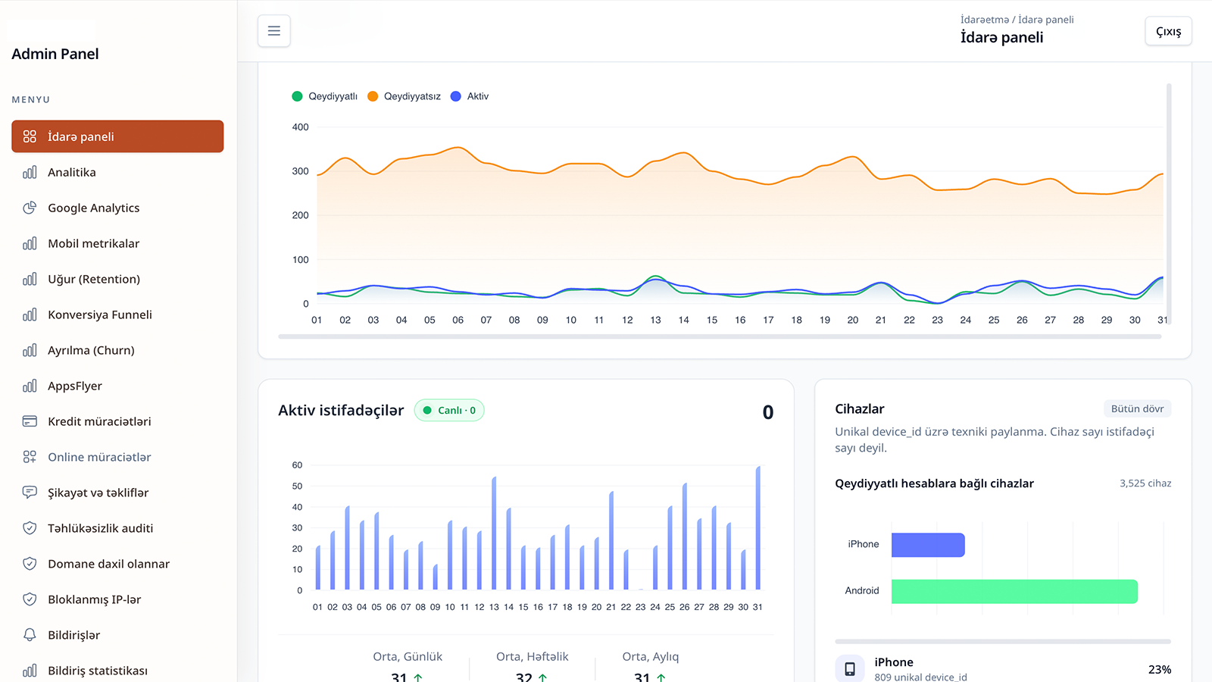Open the İdarə paneli menu item
The image size is (1212, 682).
[117, 136]
